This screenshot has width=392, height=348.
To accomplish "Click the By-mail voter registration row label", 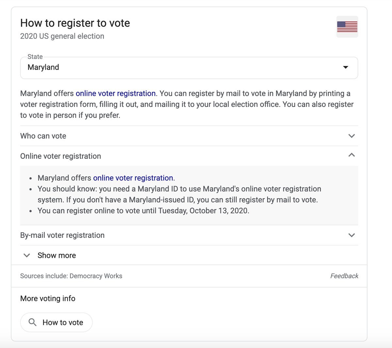I will (62, 235).
